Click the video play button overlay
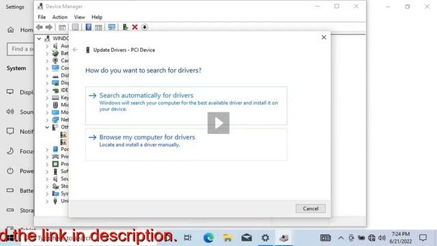437x246 pixels. tap(218, 123)
